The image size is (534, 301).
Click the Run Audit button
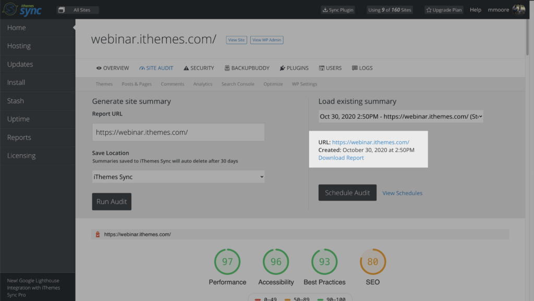click(x=112, y=202)
